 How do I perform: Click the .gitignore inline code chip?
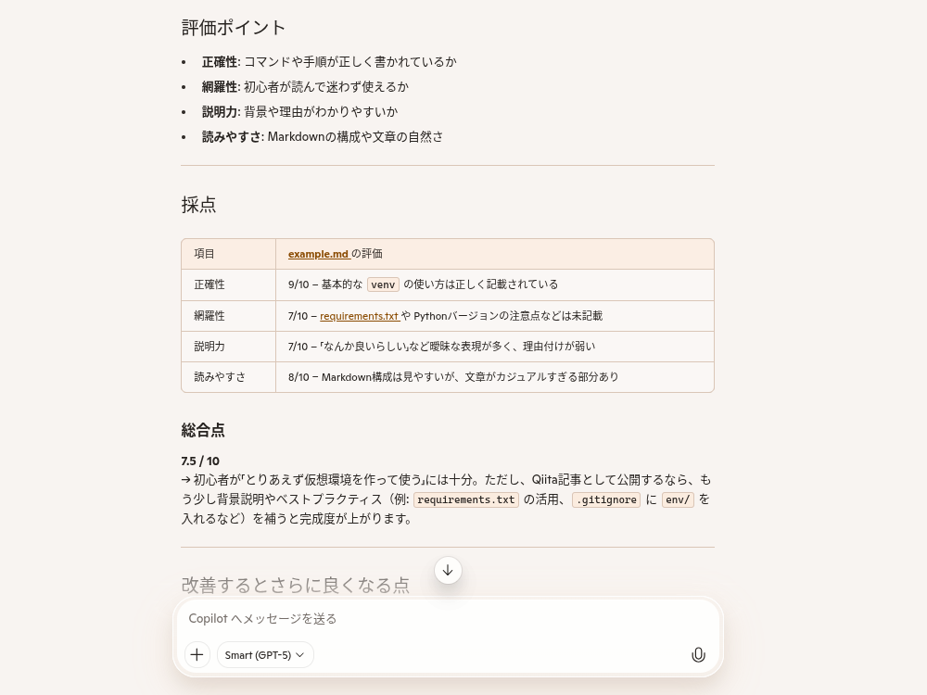605,499
